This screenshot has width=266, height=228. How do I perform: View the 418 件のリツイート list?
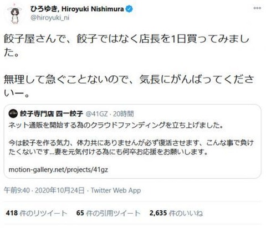pos(36,213)
